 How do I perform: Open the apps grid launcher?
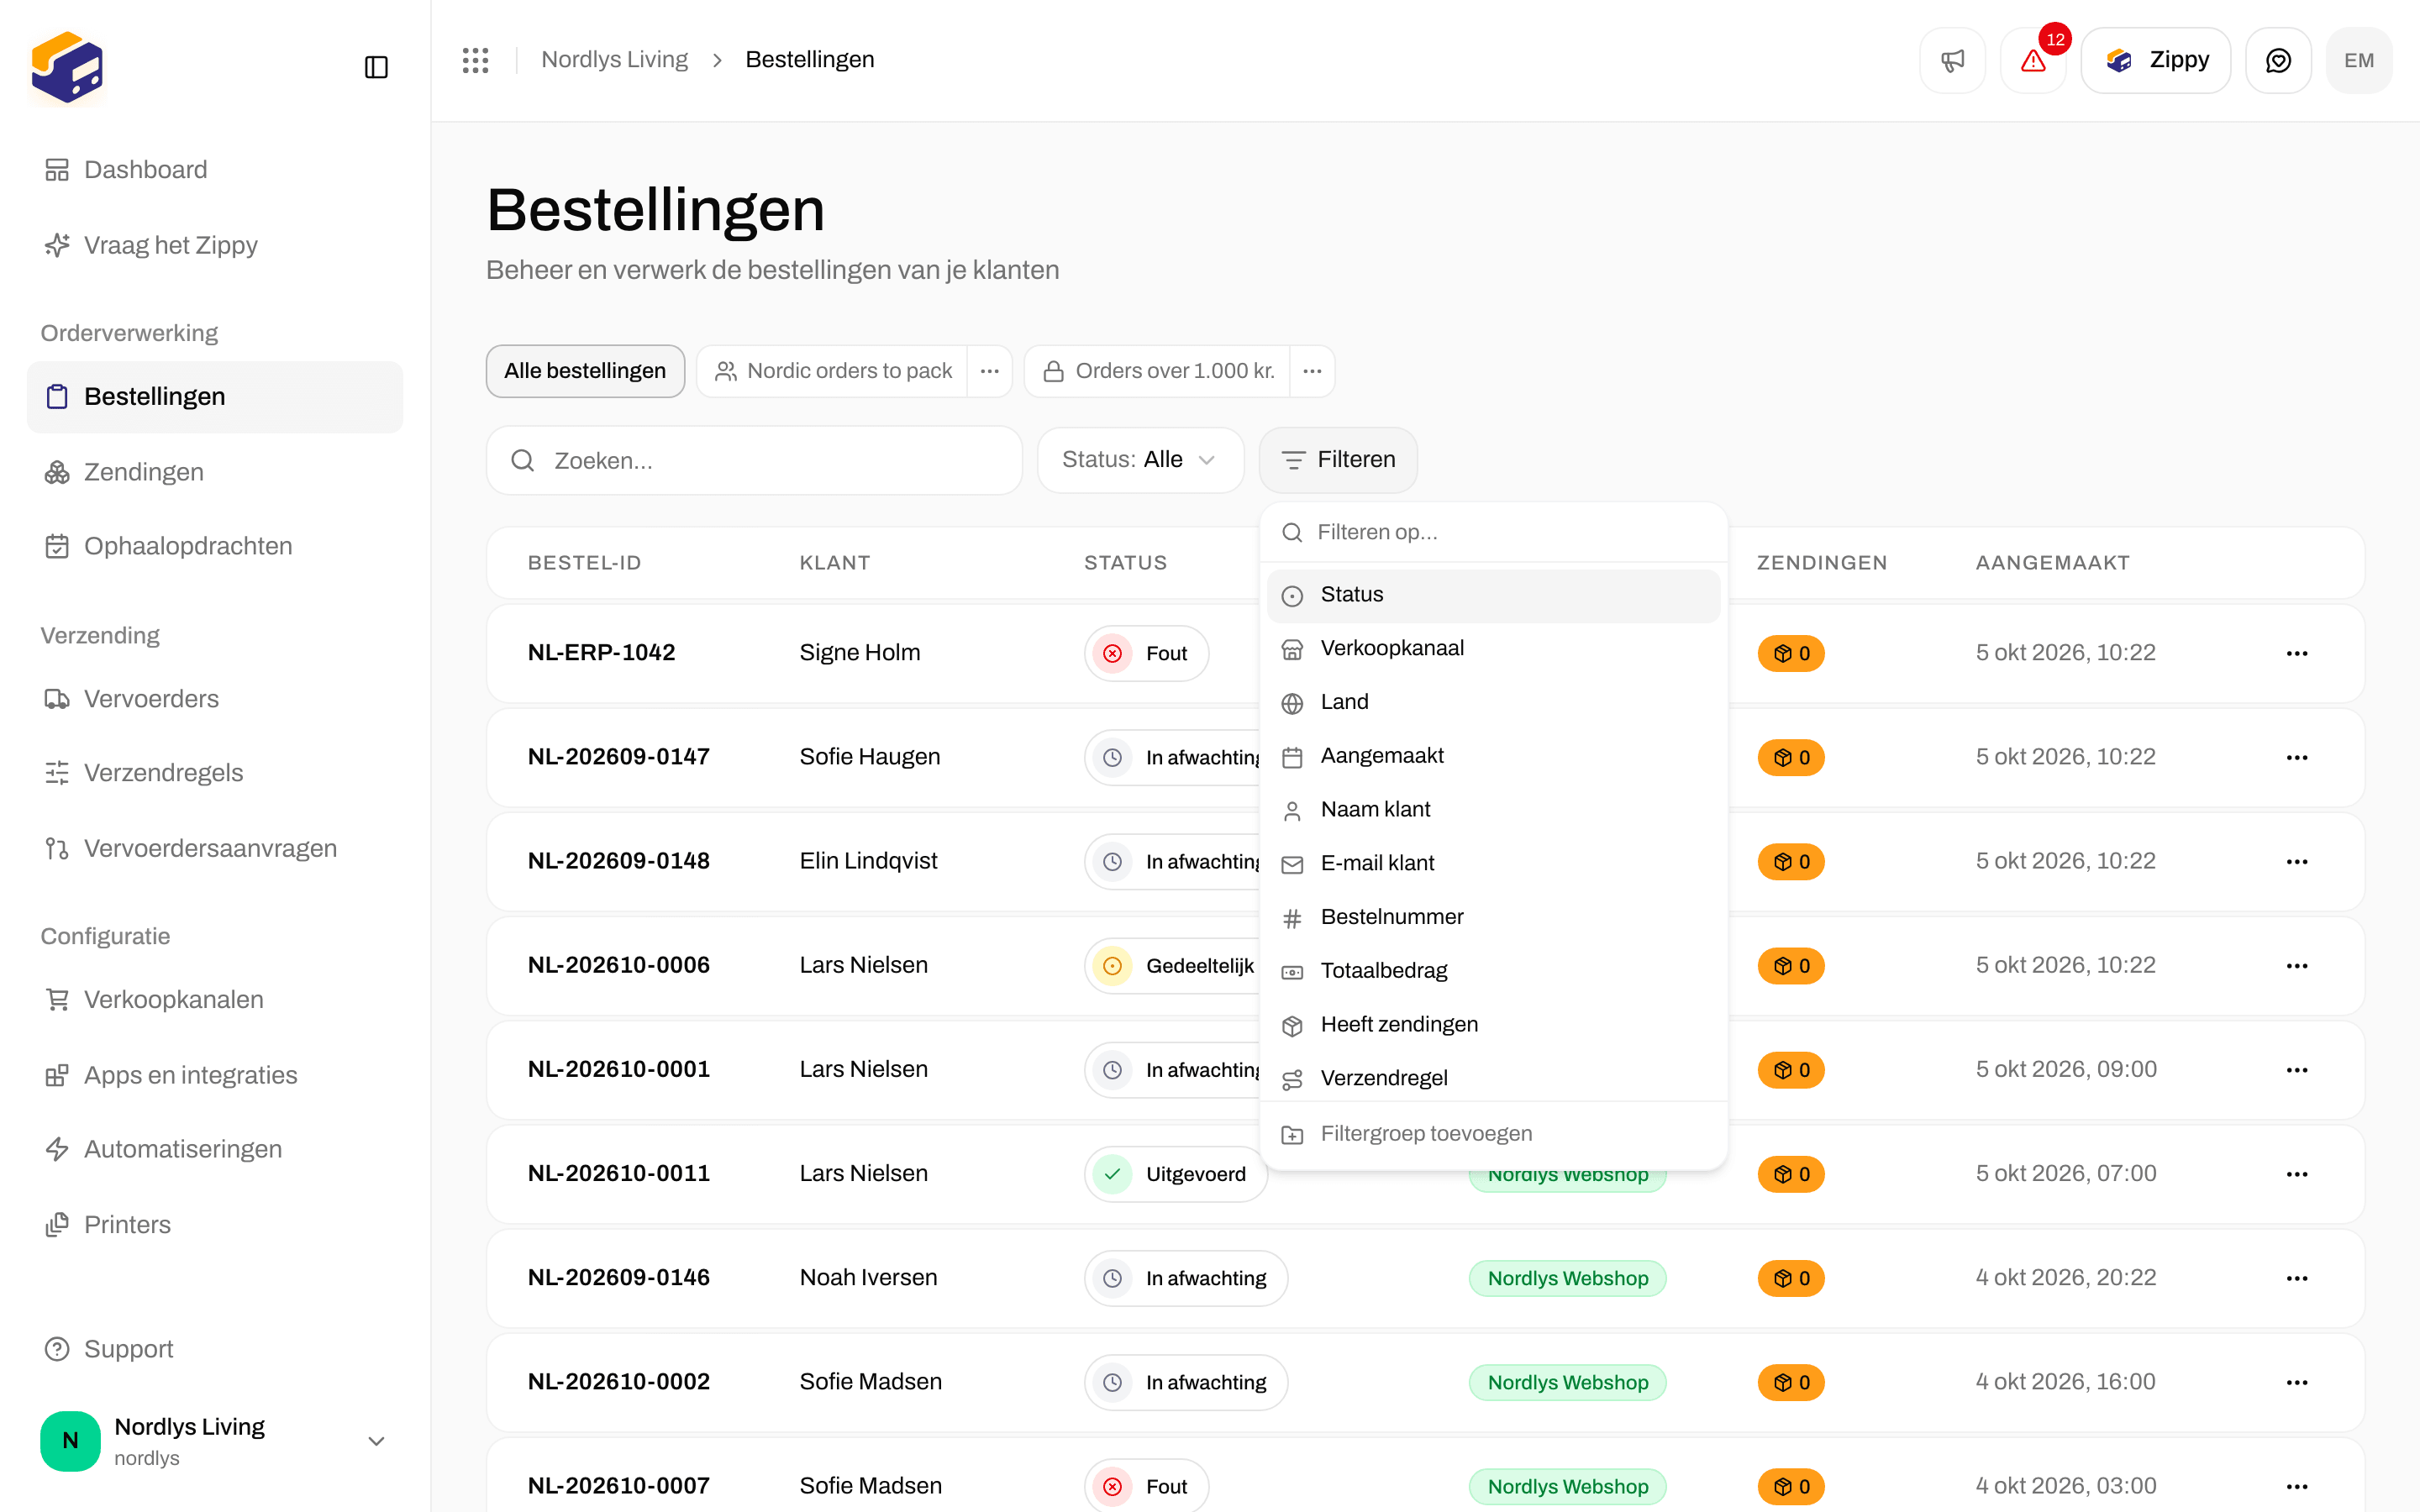click(x=476, y=60)
